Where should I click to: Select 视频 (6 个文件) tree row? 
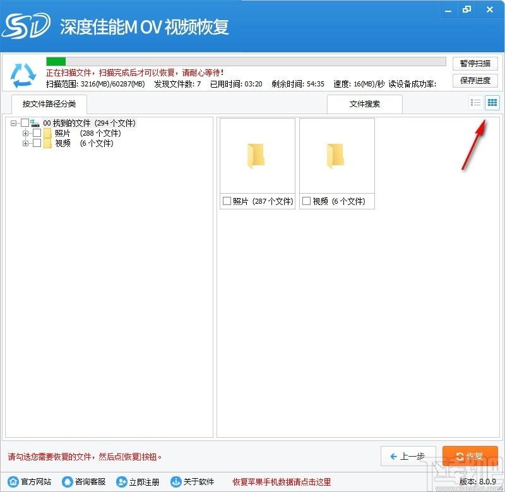[x=84, y=143]
